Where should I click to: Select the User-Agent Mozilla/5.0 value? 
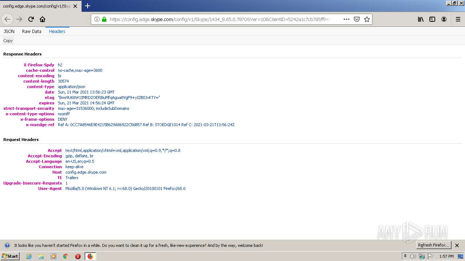125,188
